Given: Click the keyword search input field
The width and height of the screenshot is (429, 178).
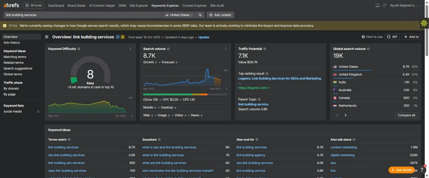Looking at the screenshot, I should coord(82,15).
